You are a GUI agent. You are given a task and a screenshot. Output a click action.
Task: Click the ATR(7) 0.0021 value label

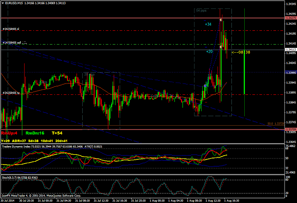(x=94, y=147)
